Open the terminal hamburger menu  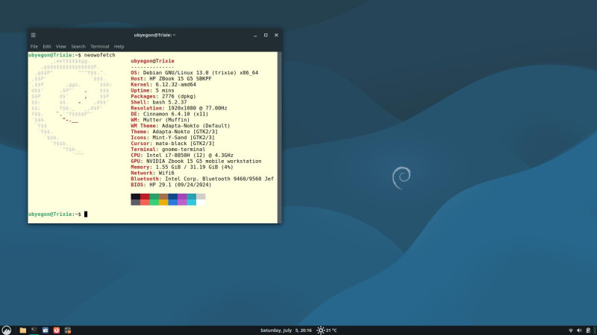pyautogui.click(x=33, y=35)
